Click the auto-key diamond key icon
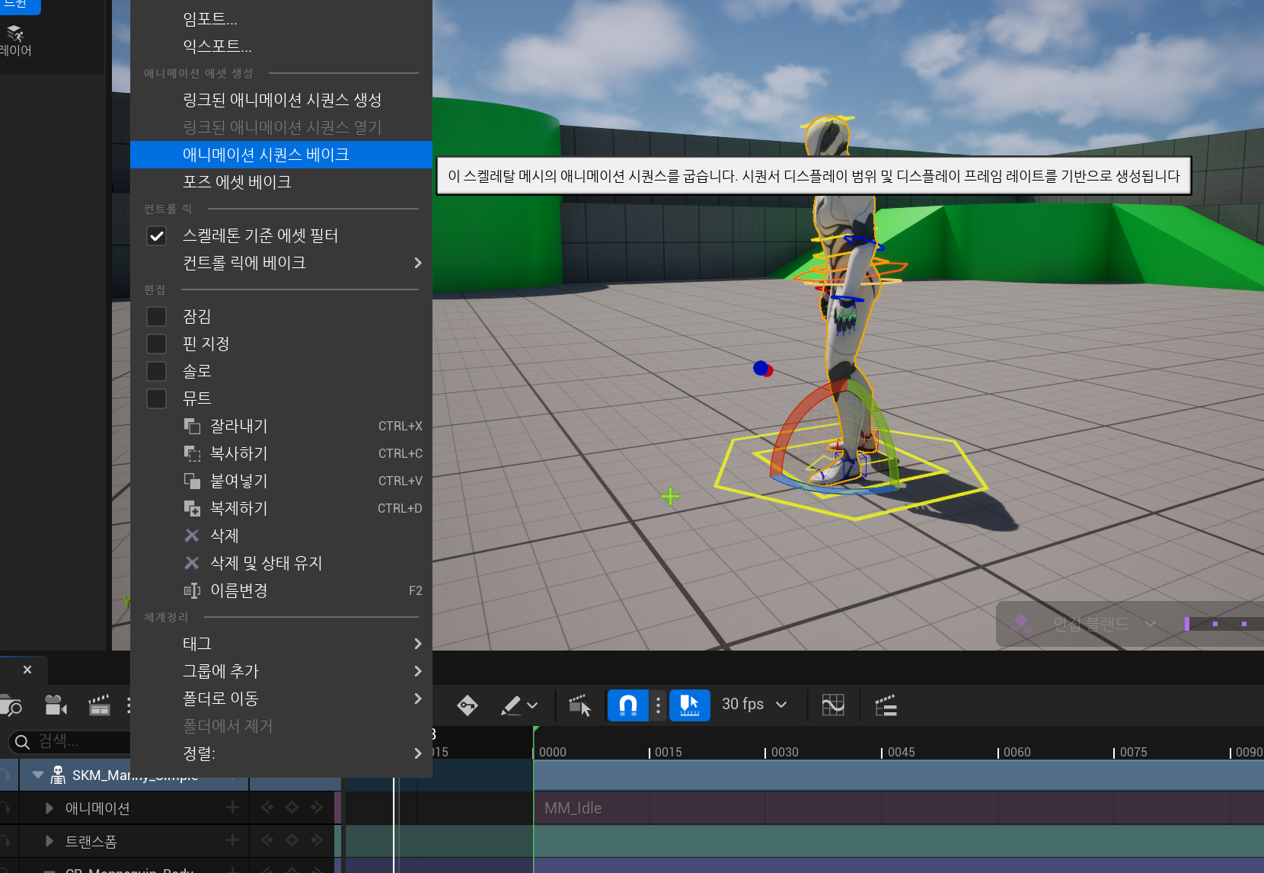 [x=468, y=705]
